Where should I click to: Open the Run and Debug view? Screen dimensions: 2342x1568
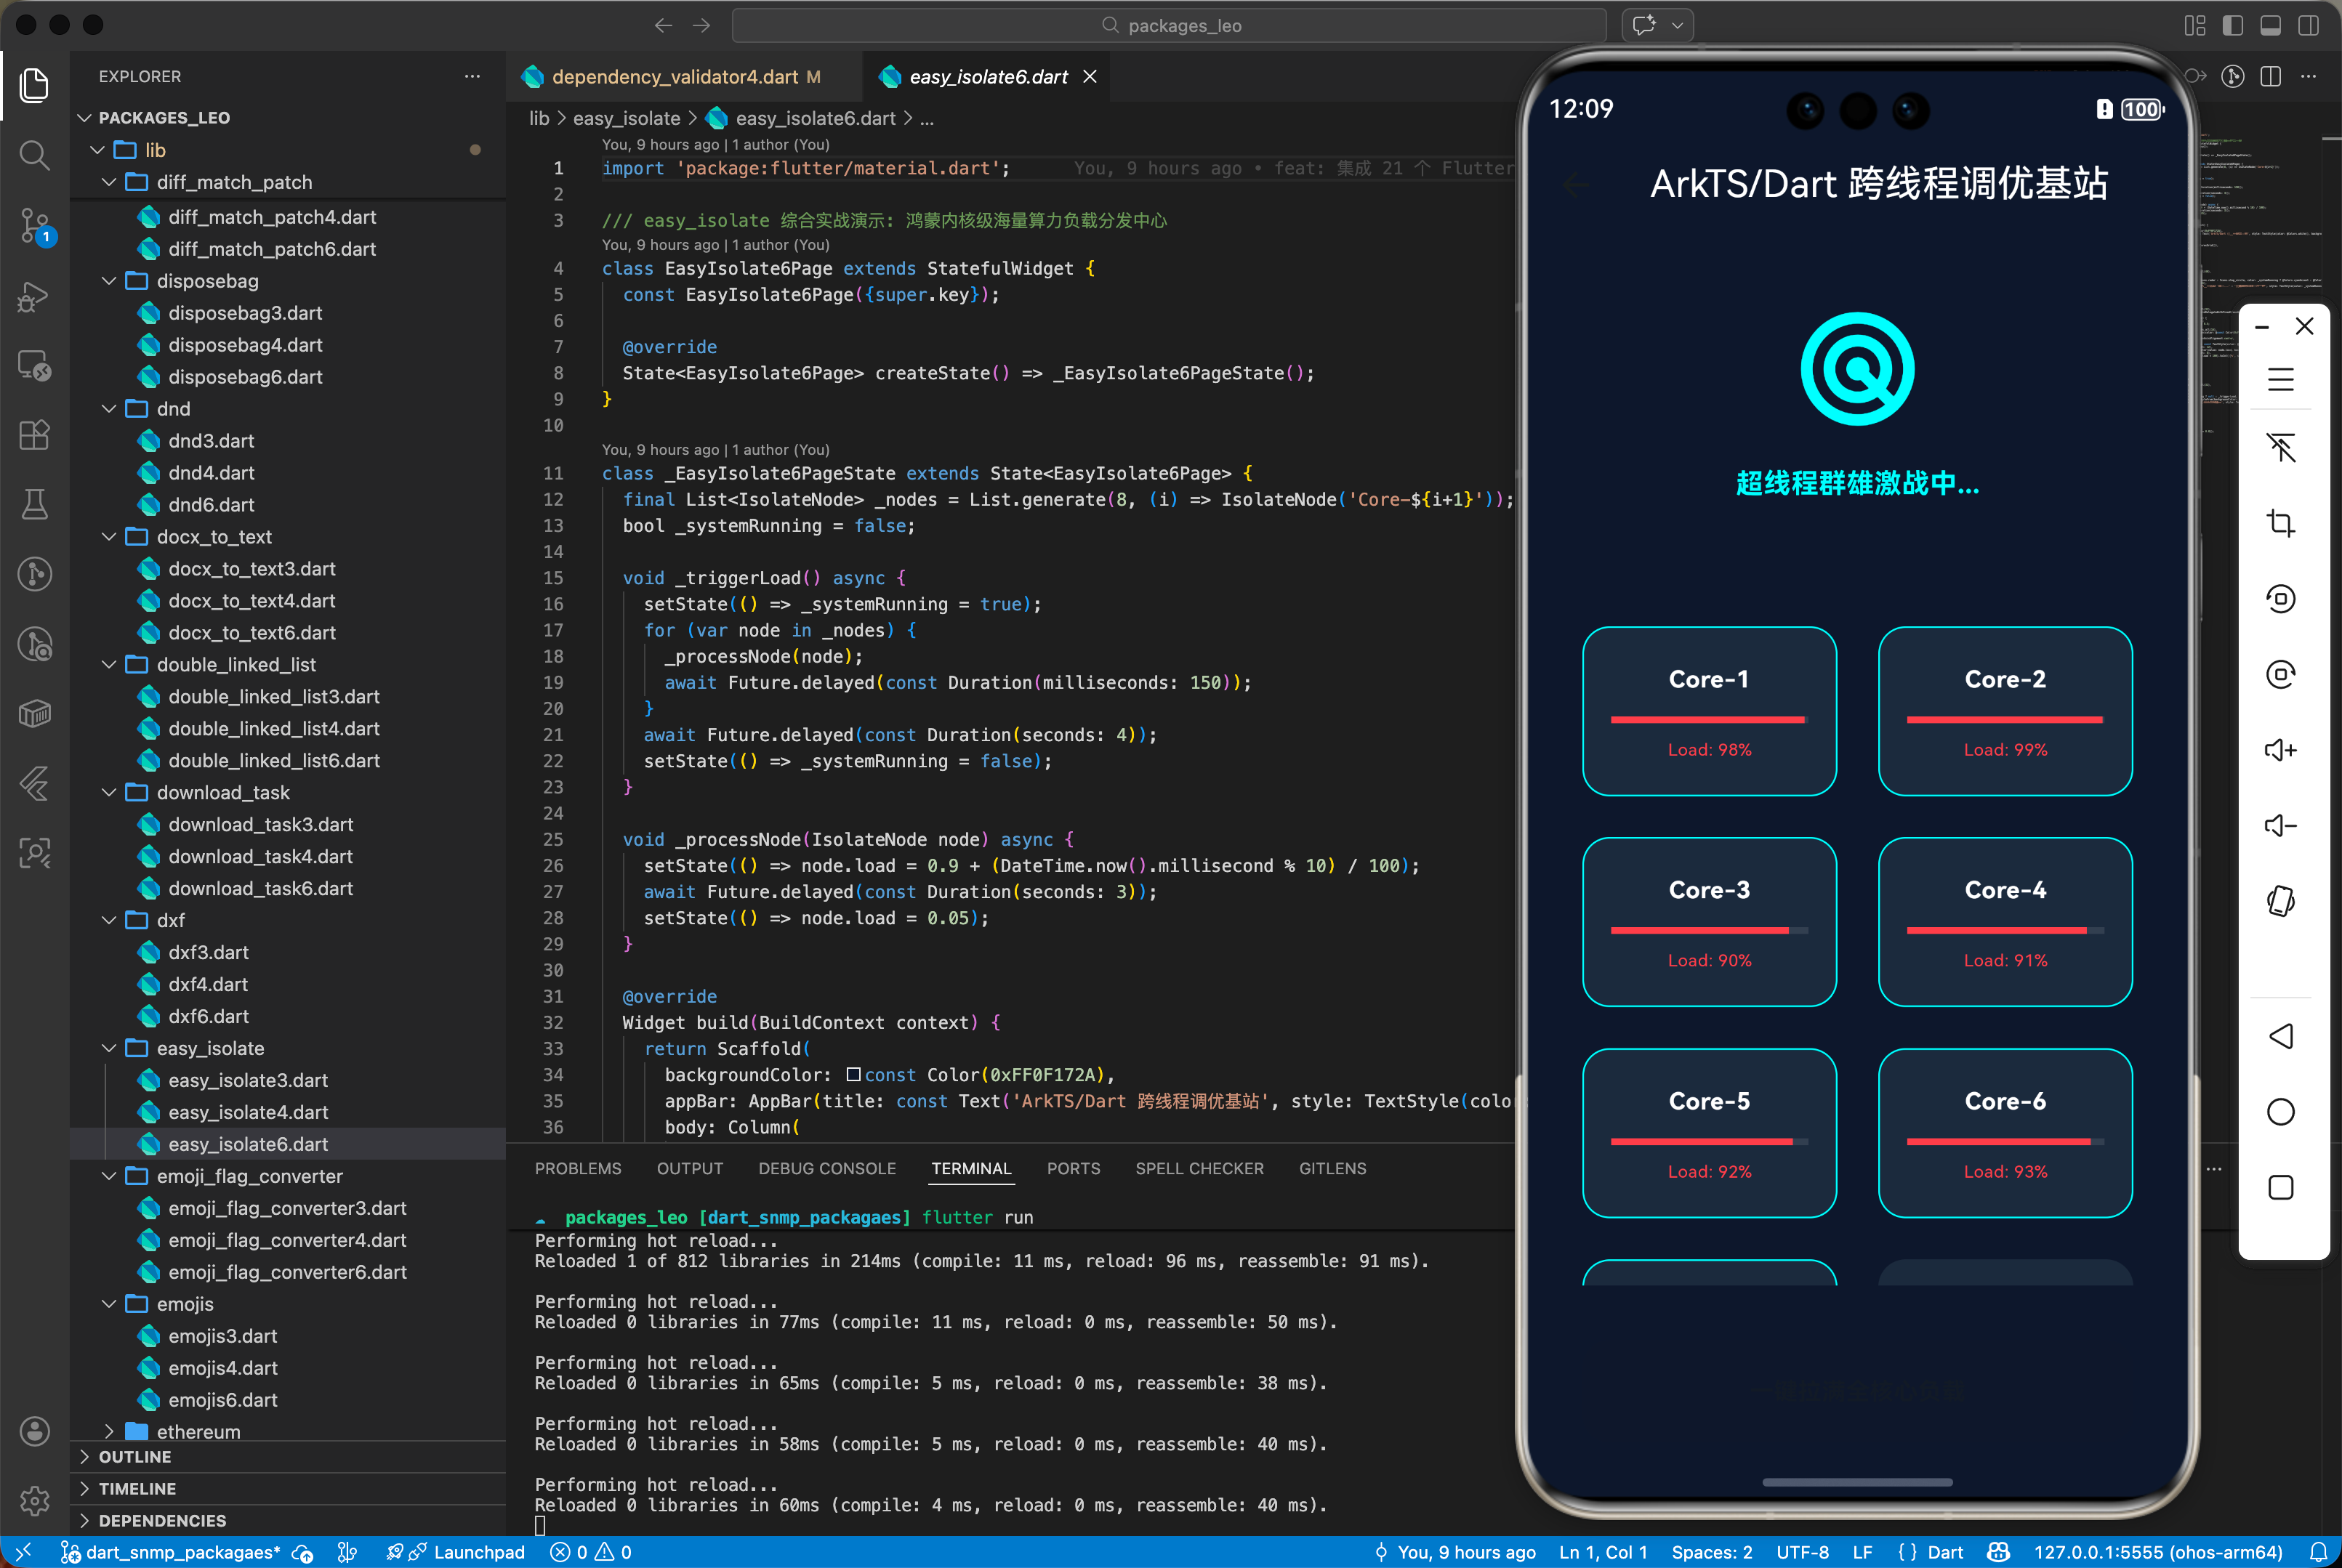(x=34, y=296)
